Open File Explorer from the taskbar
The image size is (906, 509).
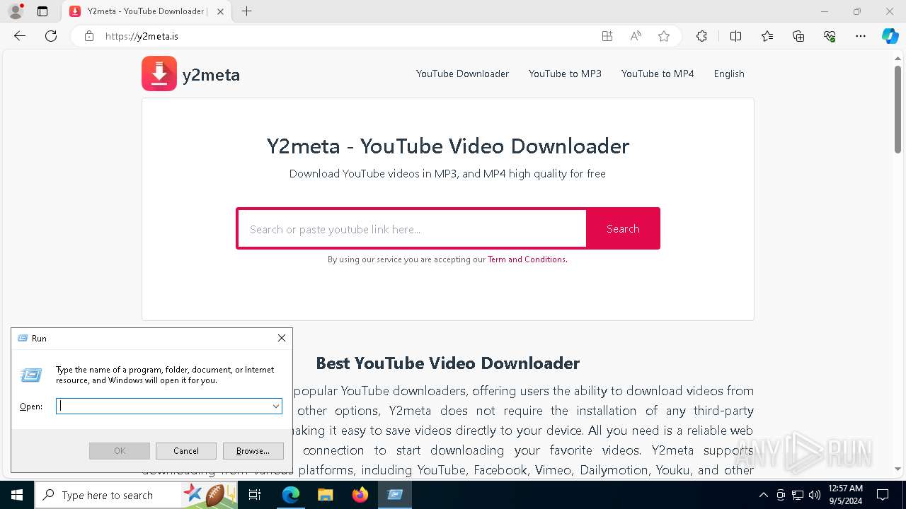pyautogui.click(x=326, y=495)
